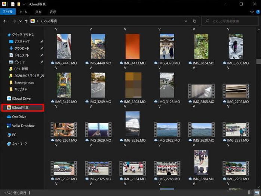Open the ファイル tab in the ribbon
261x196 pixels.
coord(8,12)
